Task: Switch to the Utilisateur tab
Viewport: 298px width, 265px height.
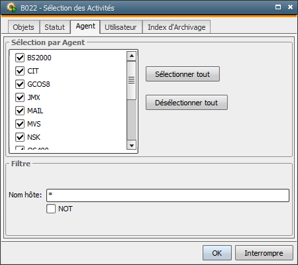Action: [121, 27]
